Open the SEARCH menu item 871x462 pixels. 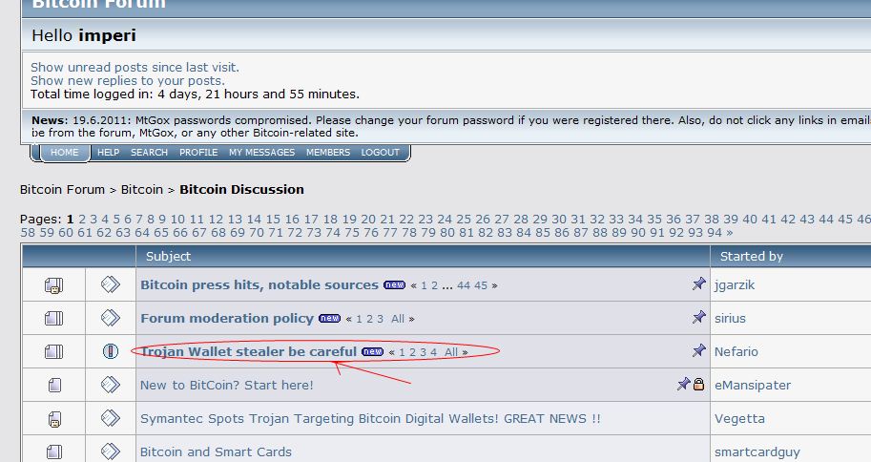coord(150,153)
